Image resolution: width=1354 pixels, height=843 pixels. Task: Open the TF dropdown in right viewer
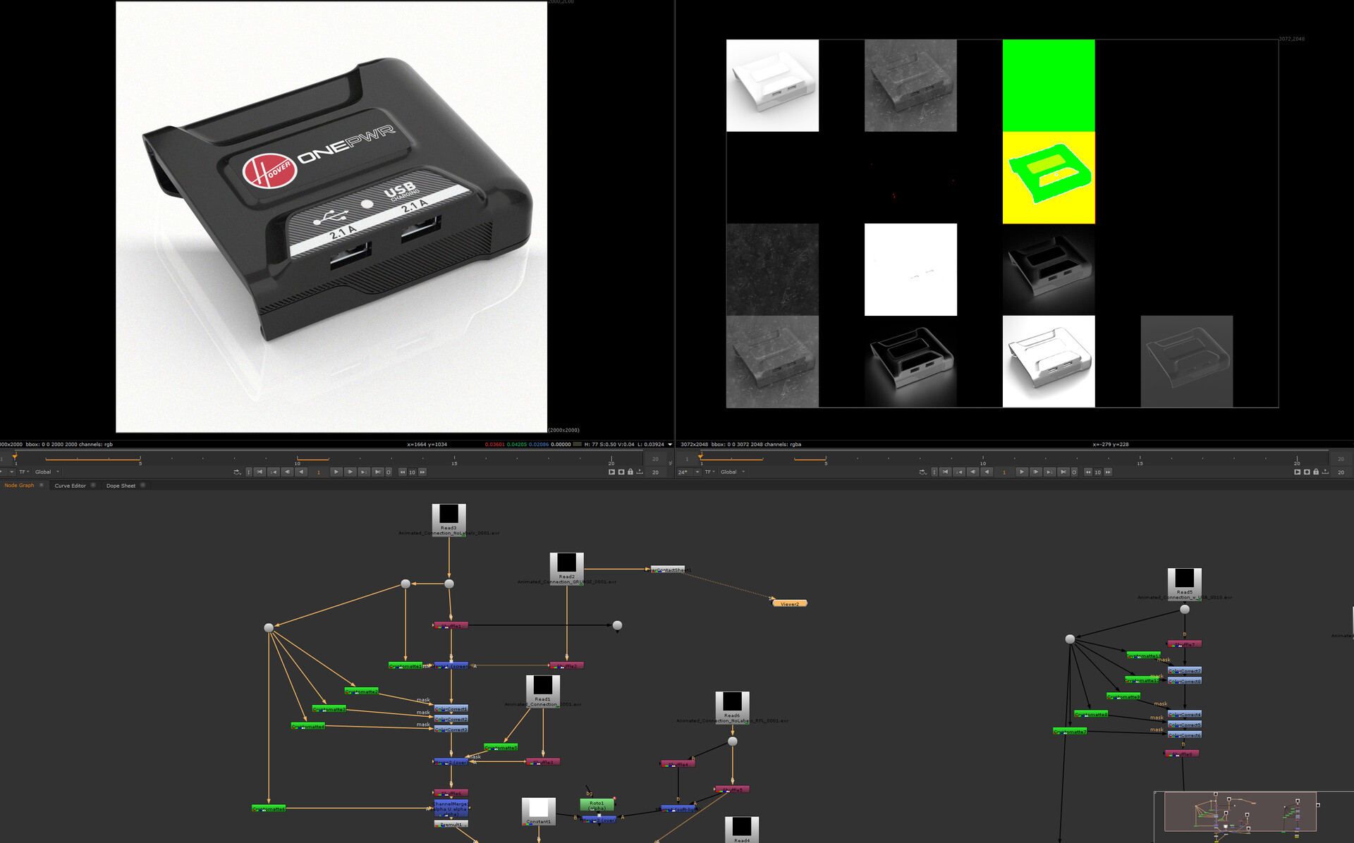tap(709, 472)
